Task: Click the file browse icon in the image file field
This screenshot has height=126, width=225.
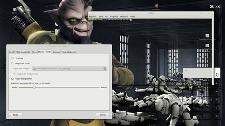Action: pos(105,69)
